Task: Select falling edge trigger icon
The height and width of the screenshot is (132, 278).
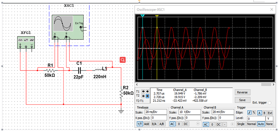Action: click(254, 113)
